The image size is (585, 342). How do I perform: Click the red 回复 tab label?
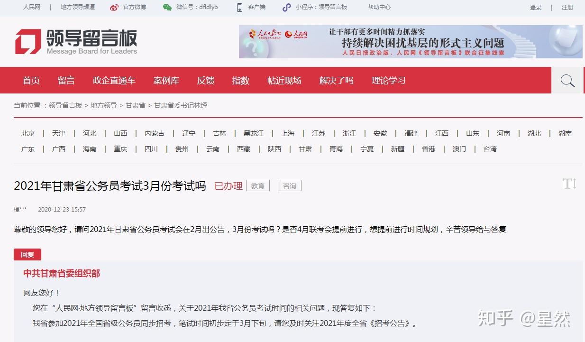pos(27,255)
